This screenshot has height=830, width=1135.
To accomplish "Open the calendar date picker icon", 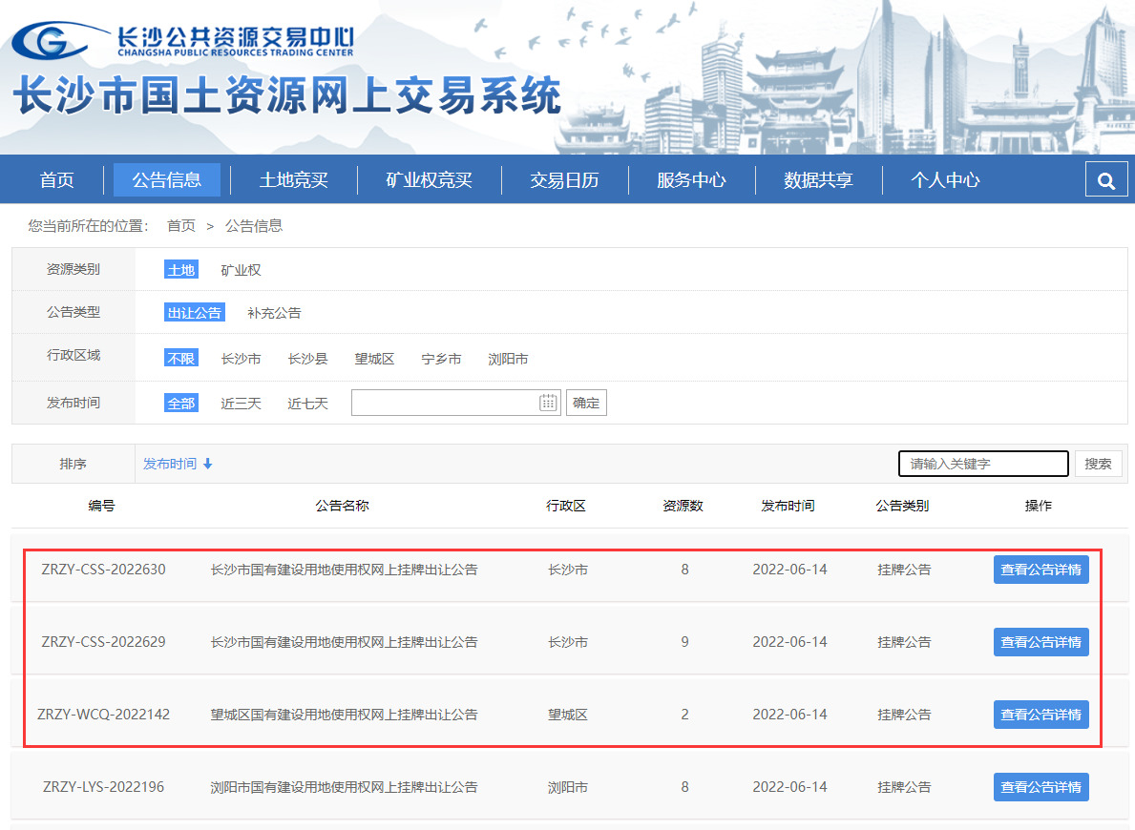I will click(548, 403).
